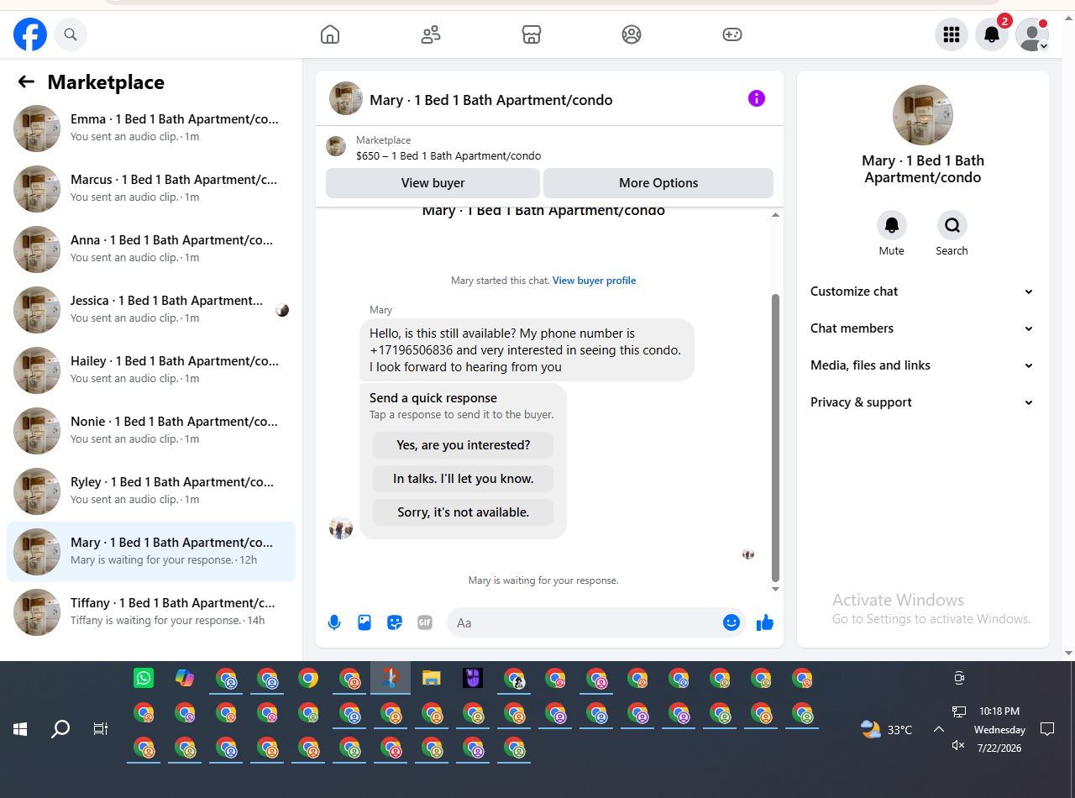
Task: Open Ryley's apartment conversation
Action: click(x=151, y=491)
